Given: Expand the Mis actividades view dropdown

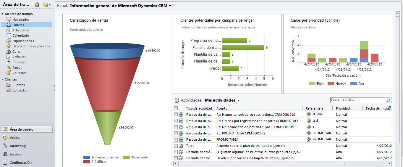Looking at the screenshot, I should 238,101.
